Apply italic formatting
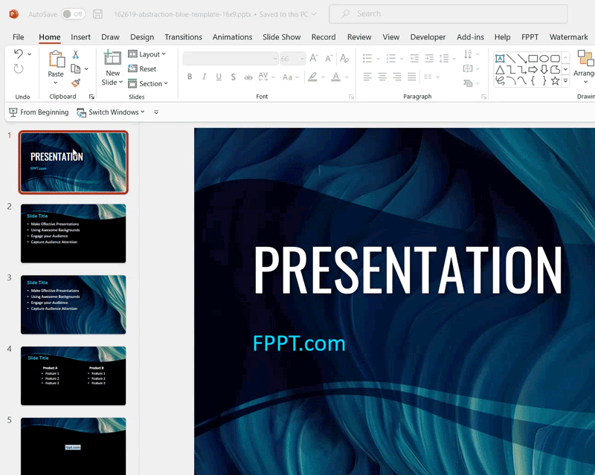 204,77
